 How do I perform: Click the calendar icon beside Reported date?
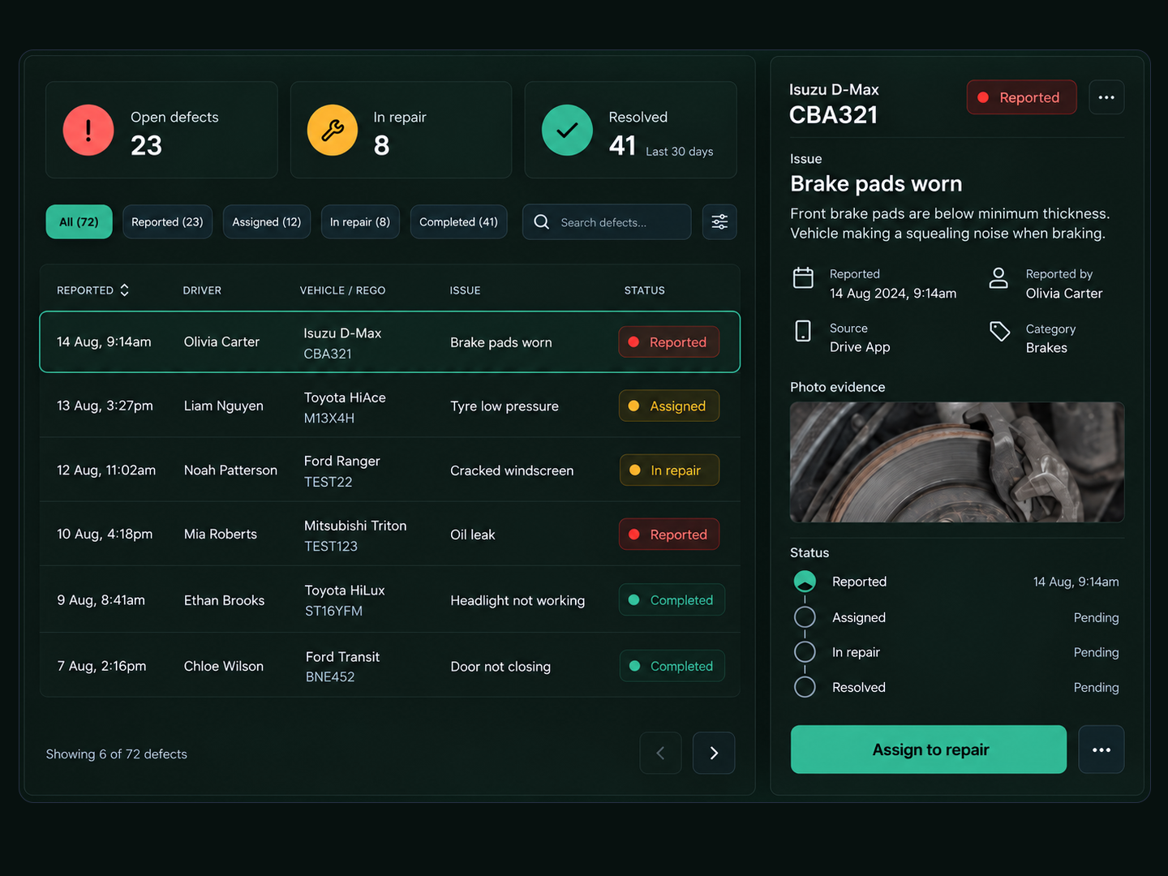tap(803, 277)
